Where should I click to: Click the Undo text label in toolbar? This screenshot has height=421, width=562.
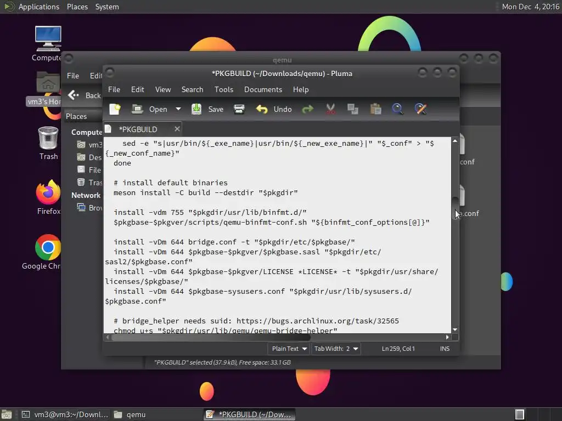click(x=283, y=109)
